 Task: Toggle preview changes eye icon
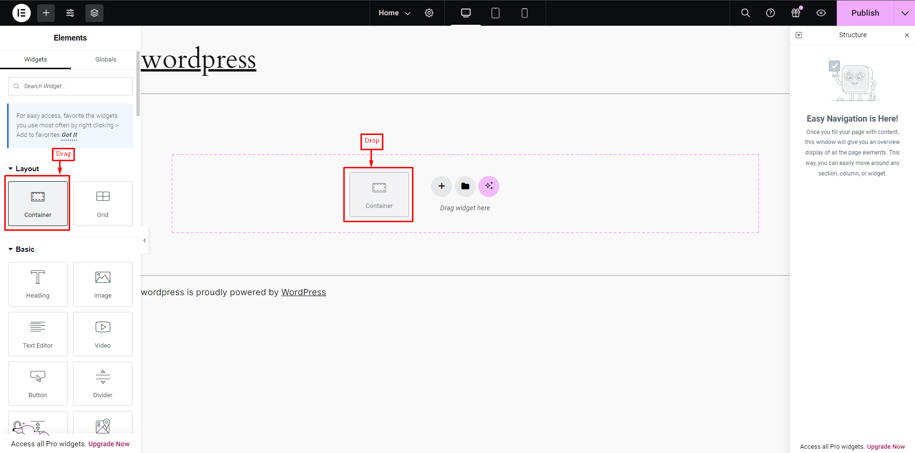coord(821,13)
